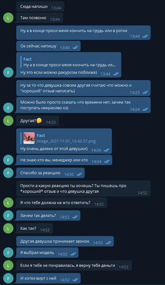
Task: Click F avatar beside "Ну это если можно ракурсом поближе"
Action: coord(8,73)
